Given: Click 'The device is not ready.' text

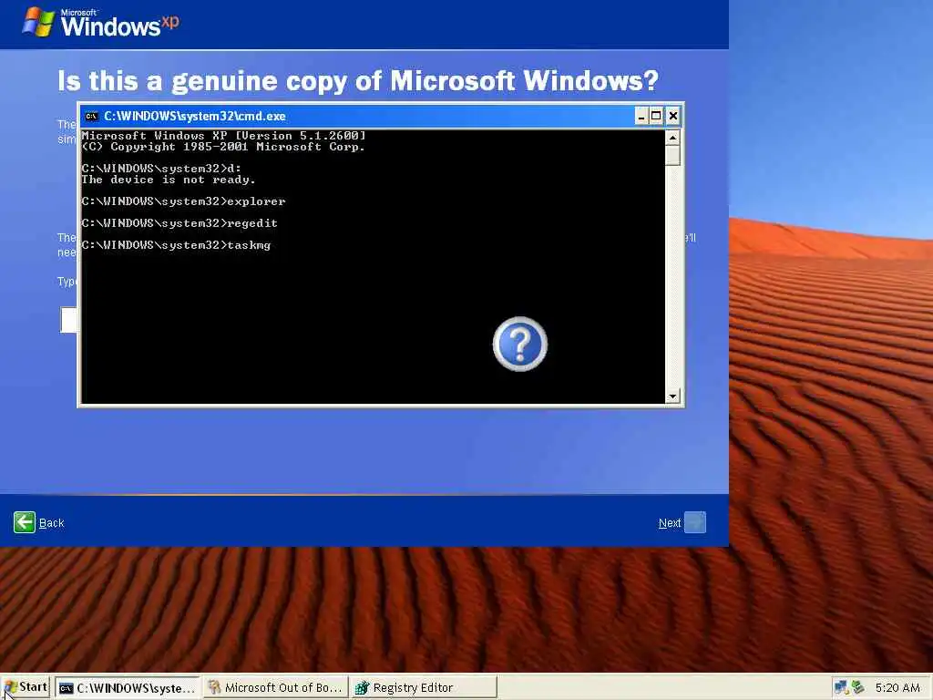Looking at the screenshot, I should point(169,180).
